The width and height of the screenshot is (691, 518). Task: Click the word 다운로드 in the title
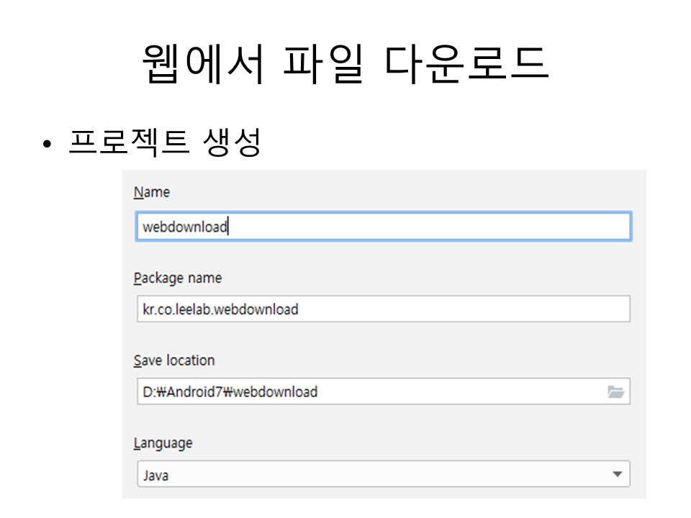pos(466,63)
